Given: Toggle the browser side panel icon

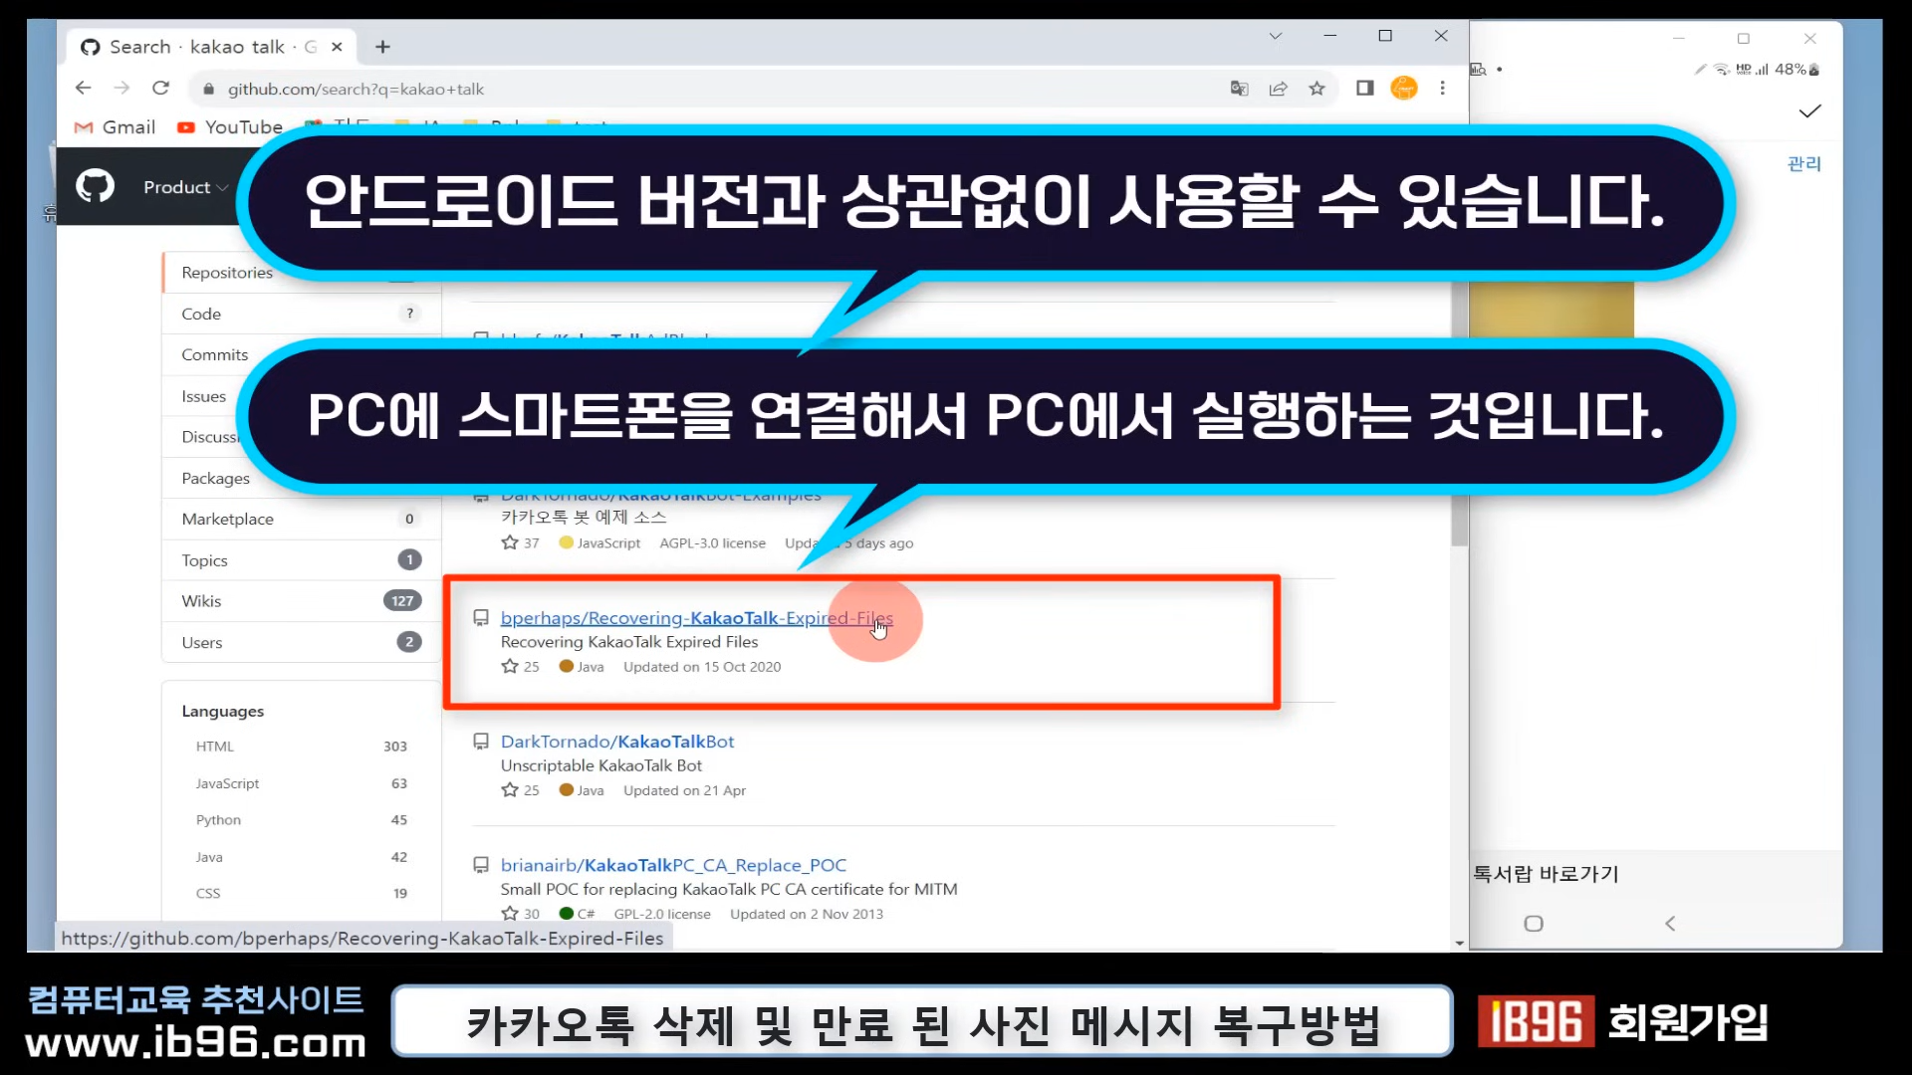Looking at the screenshot, I should [1364, 89].
